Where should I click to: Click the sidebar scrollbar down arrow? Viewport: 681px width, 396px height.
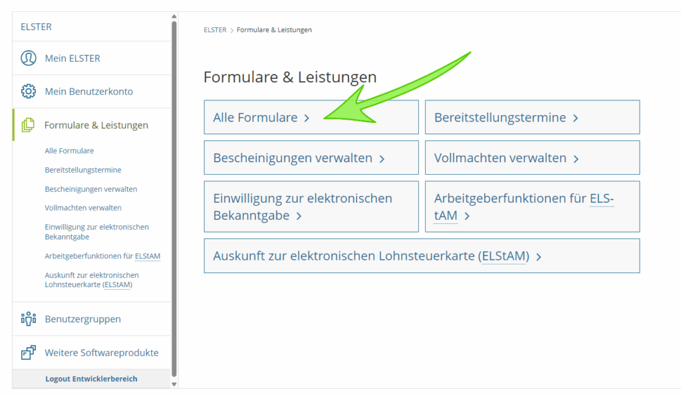click(174, 384)
